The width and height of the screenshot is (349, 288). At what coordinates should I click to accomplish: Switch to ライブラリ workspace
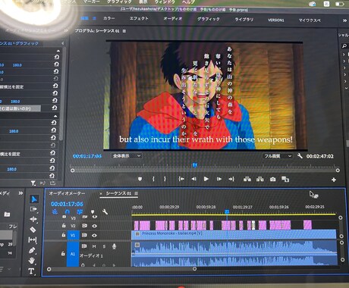[x=244, y=20]
